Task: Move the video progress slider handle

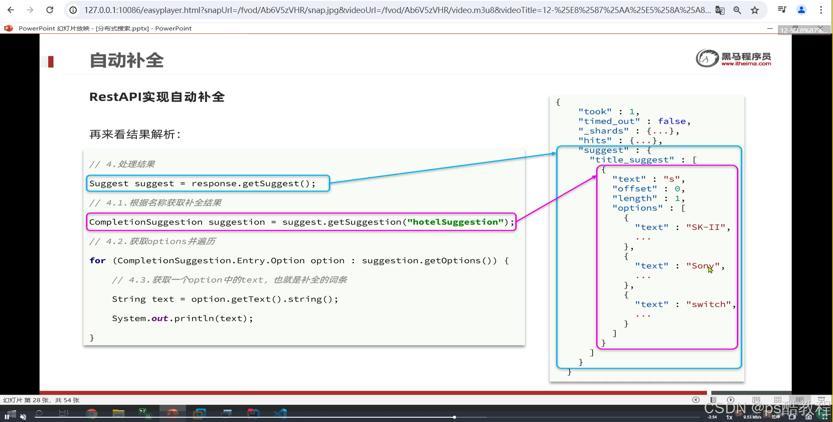Action: coord(454,417)
